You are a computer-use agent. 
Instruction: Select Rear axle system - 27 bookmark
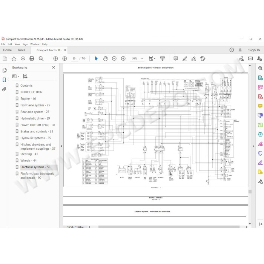pos(35,112)
